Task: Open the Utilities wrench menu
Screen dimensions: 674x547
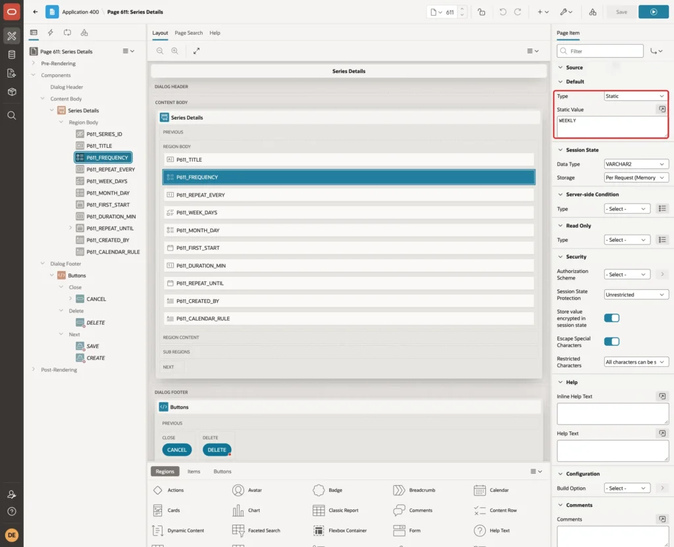Action: coord(565,12)
